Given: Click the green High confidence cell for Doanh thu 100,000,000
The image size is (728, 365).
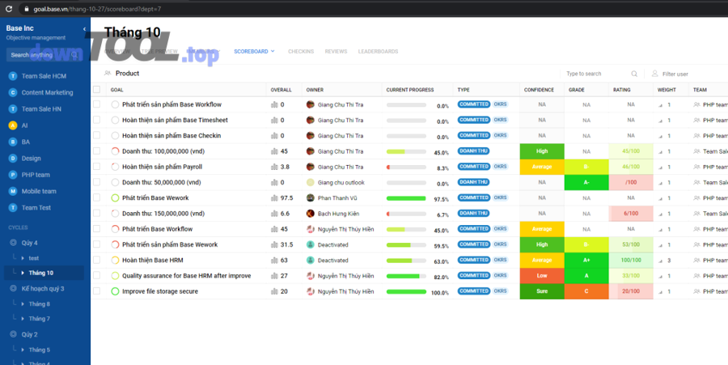Looking at the screenshot, I should pos(541,151).
